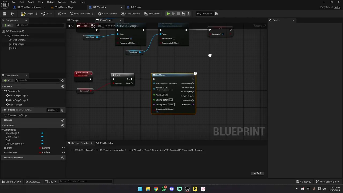Screen dimensions: 343x193
Task: Click the graph navigate back arrow
Action: (x=78, y=26)
